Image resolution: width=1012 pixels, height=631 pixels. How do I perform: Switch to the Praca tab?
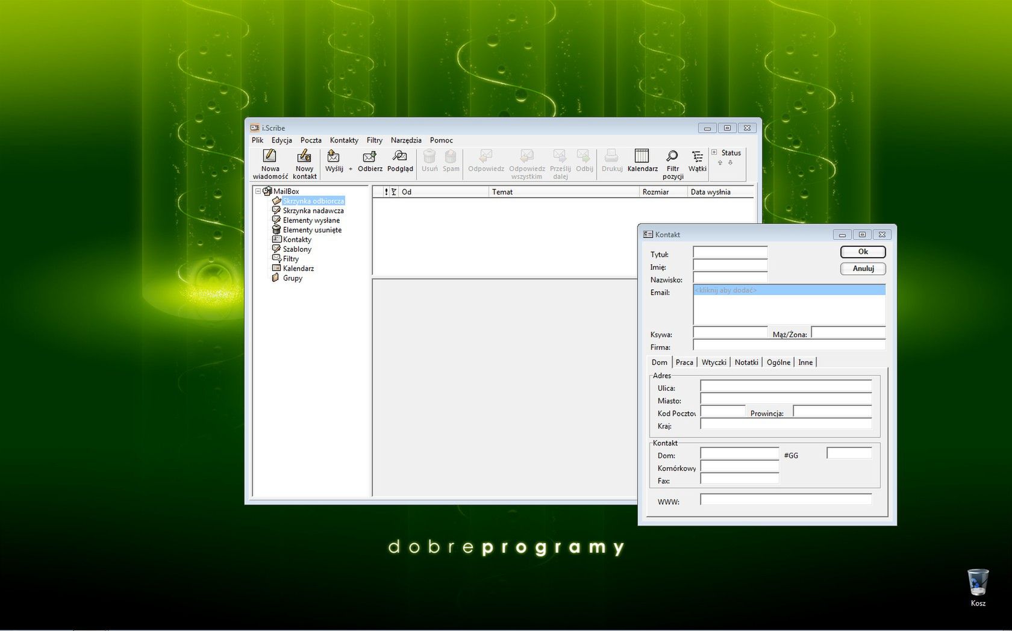pyautogui.click(x=684, y=362)
